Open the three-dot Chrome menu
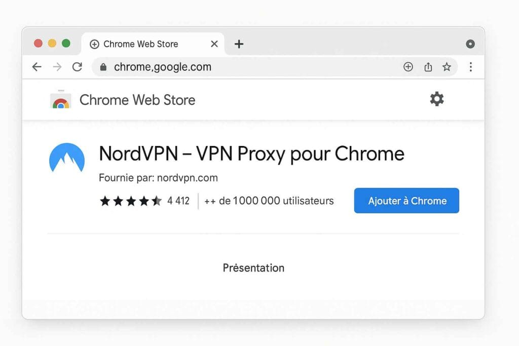This screenshot has height=346, width=519. tap(471, 67)
